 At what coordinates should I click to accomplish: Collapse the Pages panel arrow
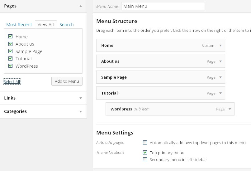81,6
